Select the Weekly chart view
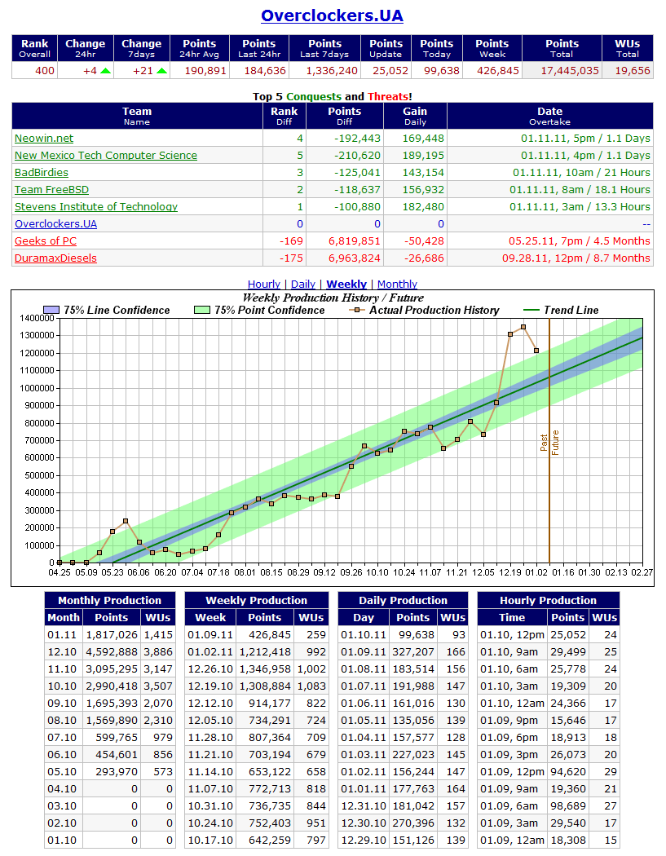 click(x=346, y=284)
